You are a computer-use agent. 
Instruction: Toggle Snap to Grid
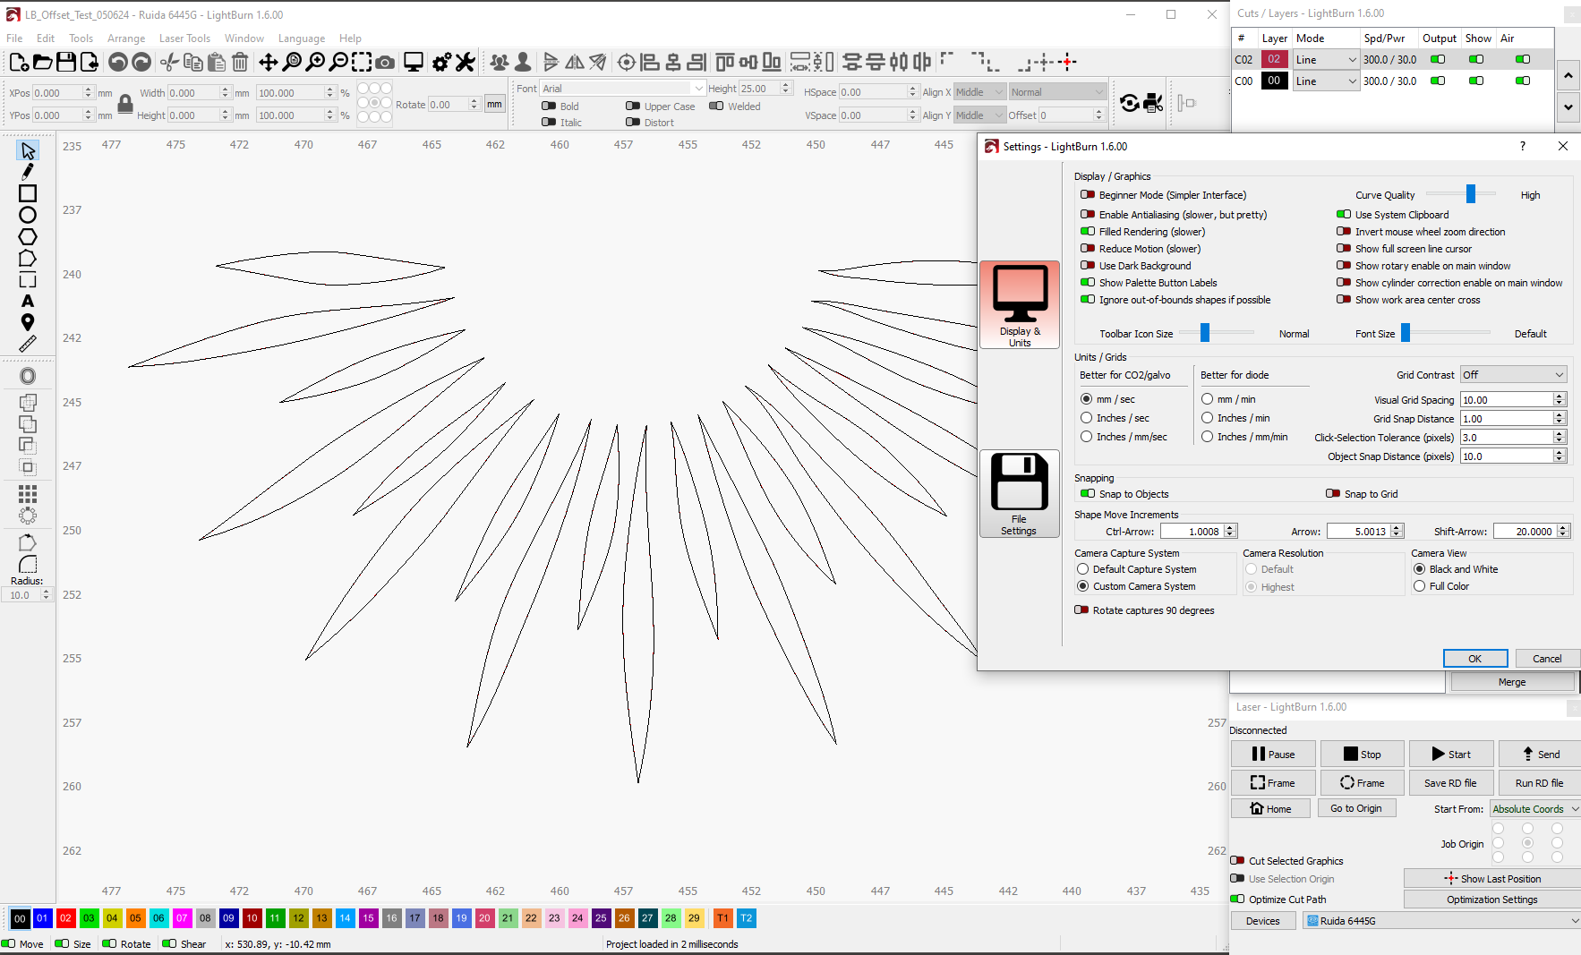pos(1333,494)
